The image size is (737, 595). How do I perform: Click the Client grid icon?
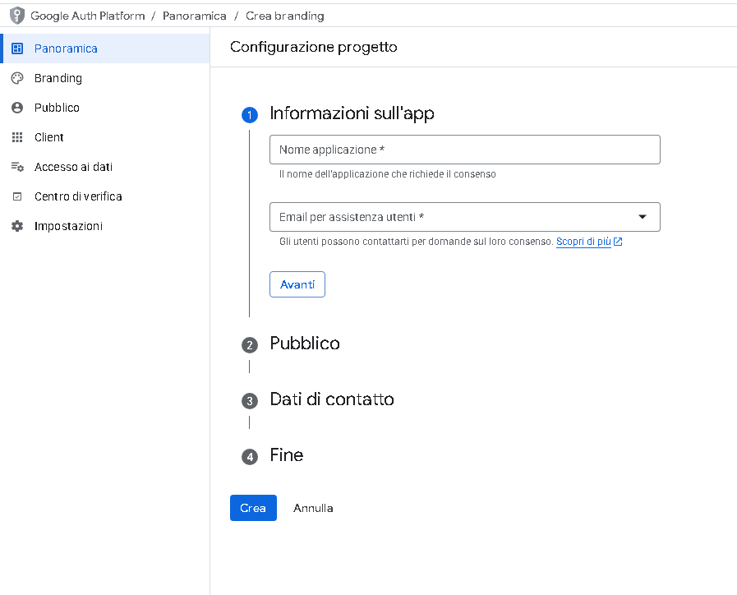[x=17, y=137]
